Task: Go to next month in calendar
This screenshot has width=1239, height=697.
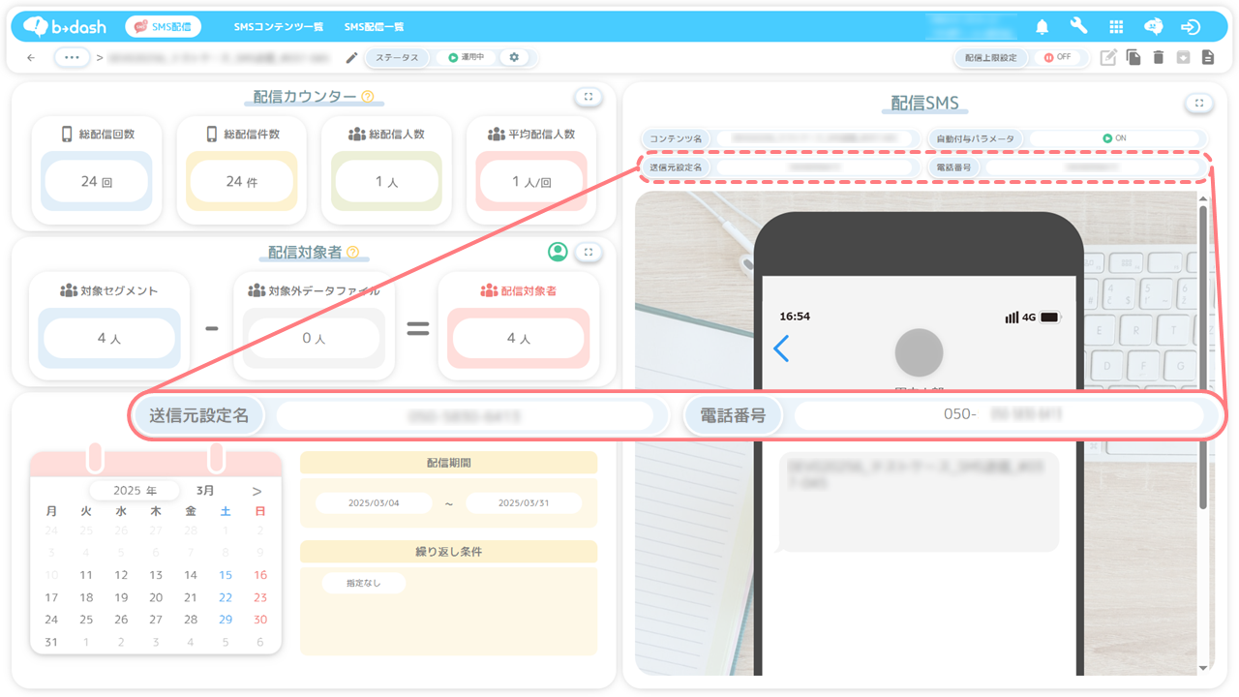Action: [x=257, y=492]
